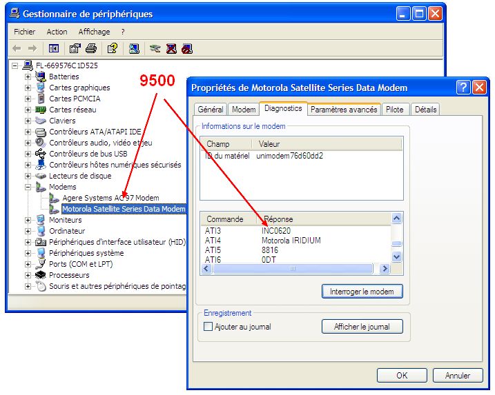
Task: Select the Souris mouse icon
Action: 41,286
